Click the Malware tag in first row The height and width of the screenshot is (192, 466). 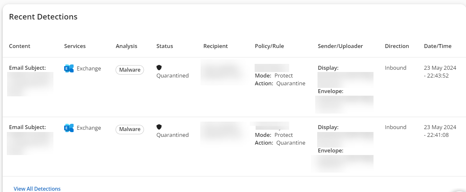coord(130,70)
